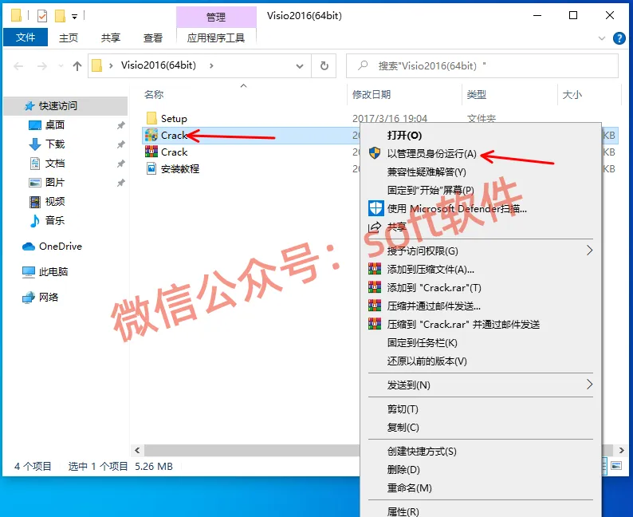The width and height of the screenshot is (633, 517).
Task: Open the recent locations dropdown arrow
Action: coord(61,66)
